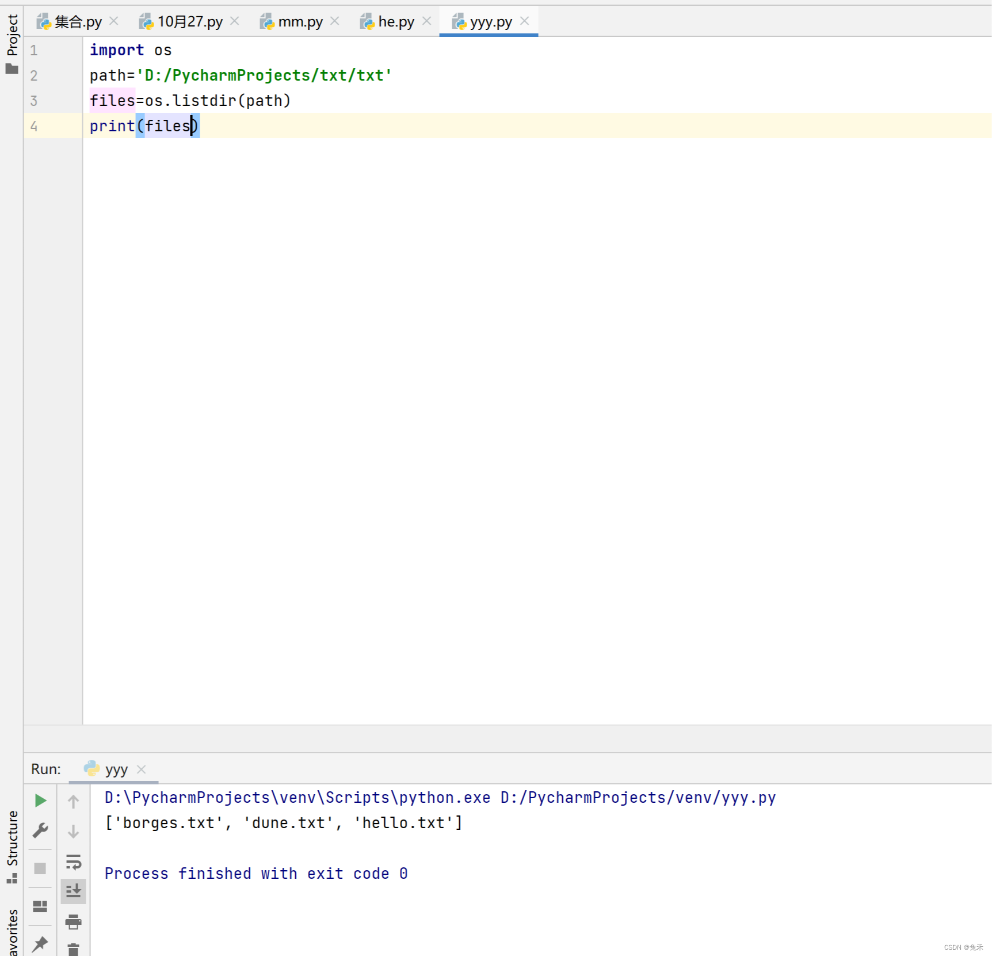Close the mm.py tab
The width and height of the screenshot is (992, 956).
click(x=335, y=21)
